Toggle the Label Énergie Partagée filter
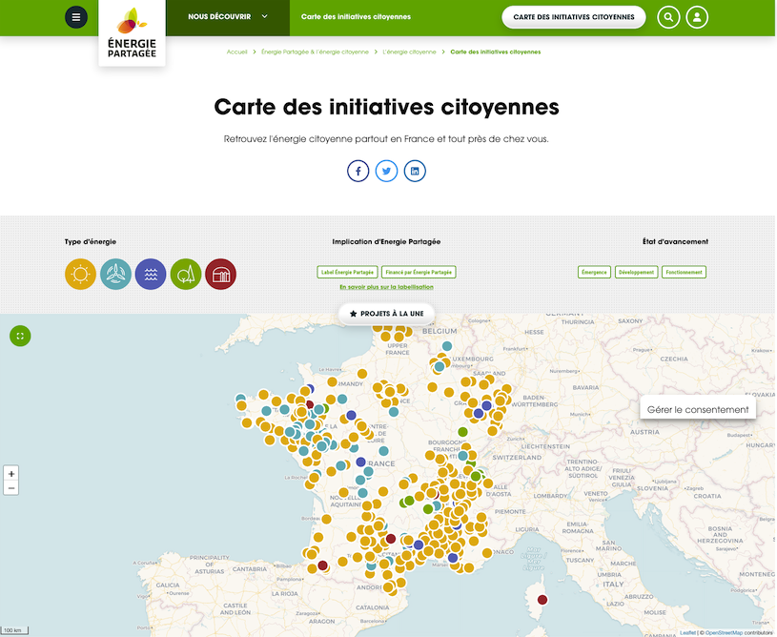The width and height of the screenshot is (777, 637). tap(347, 272)
